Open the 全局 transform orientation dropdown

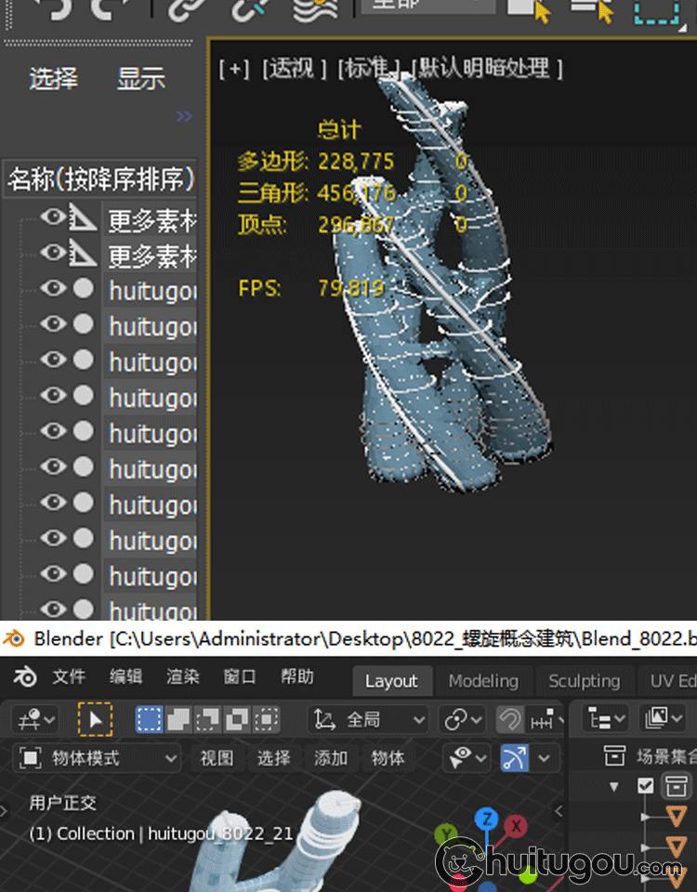(369, 719)
